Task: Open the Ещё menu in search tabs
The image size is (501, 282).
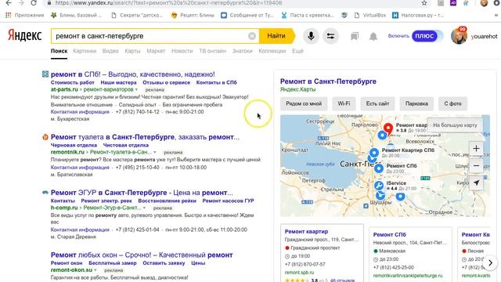Action: 297,51
